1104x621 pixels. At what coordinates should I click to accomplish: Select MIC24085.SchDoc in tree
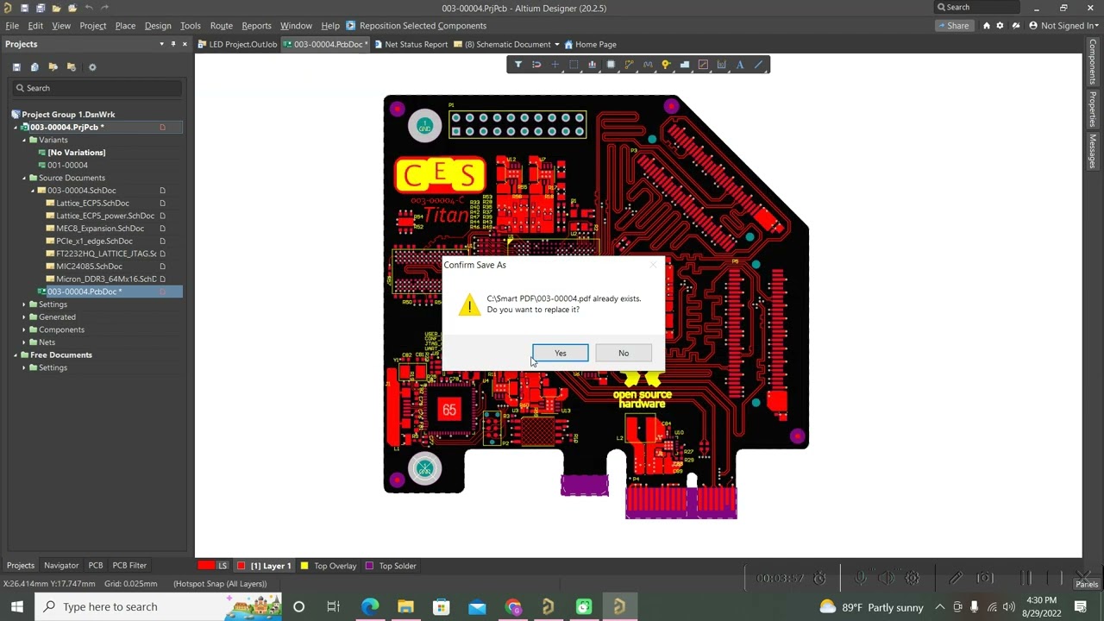click(89, 267)
